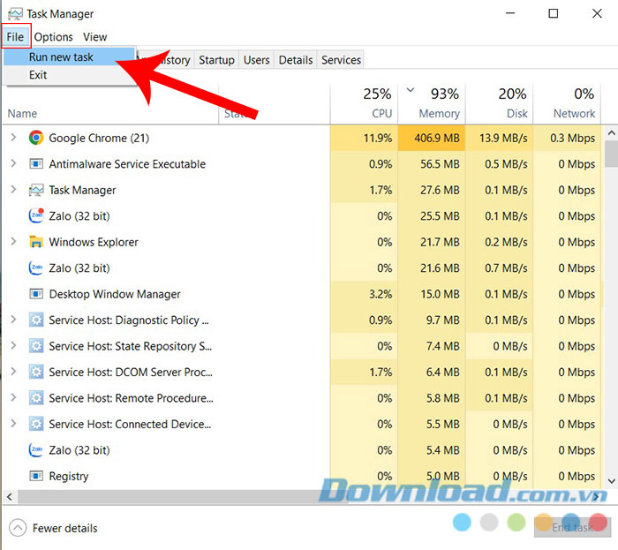Open the Options menu
Screen dimensions: 618x550
coord(54,37)
